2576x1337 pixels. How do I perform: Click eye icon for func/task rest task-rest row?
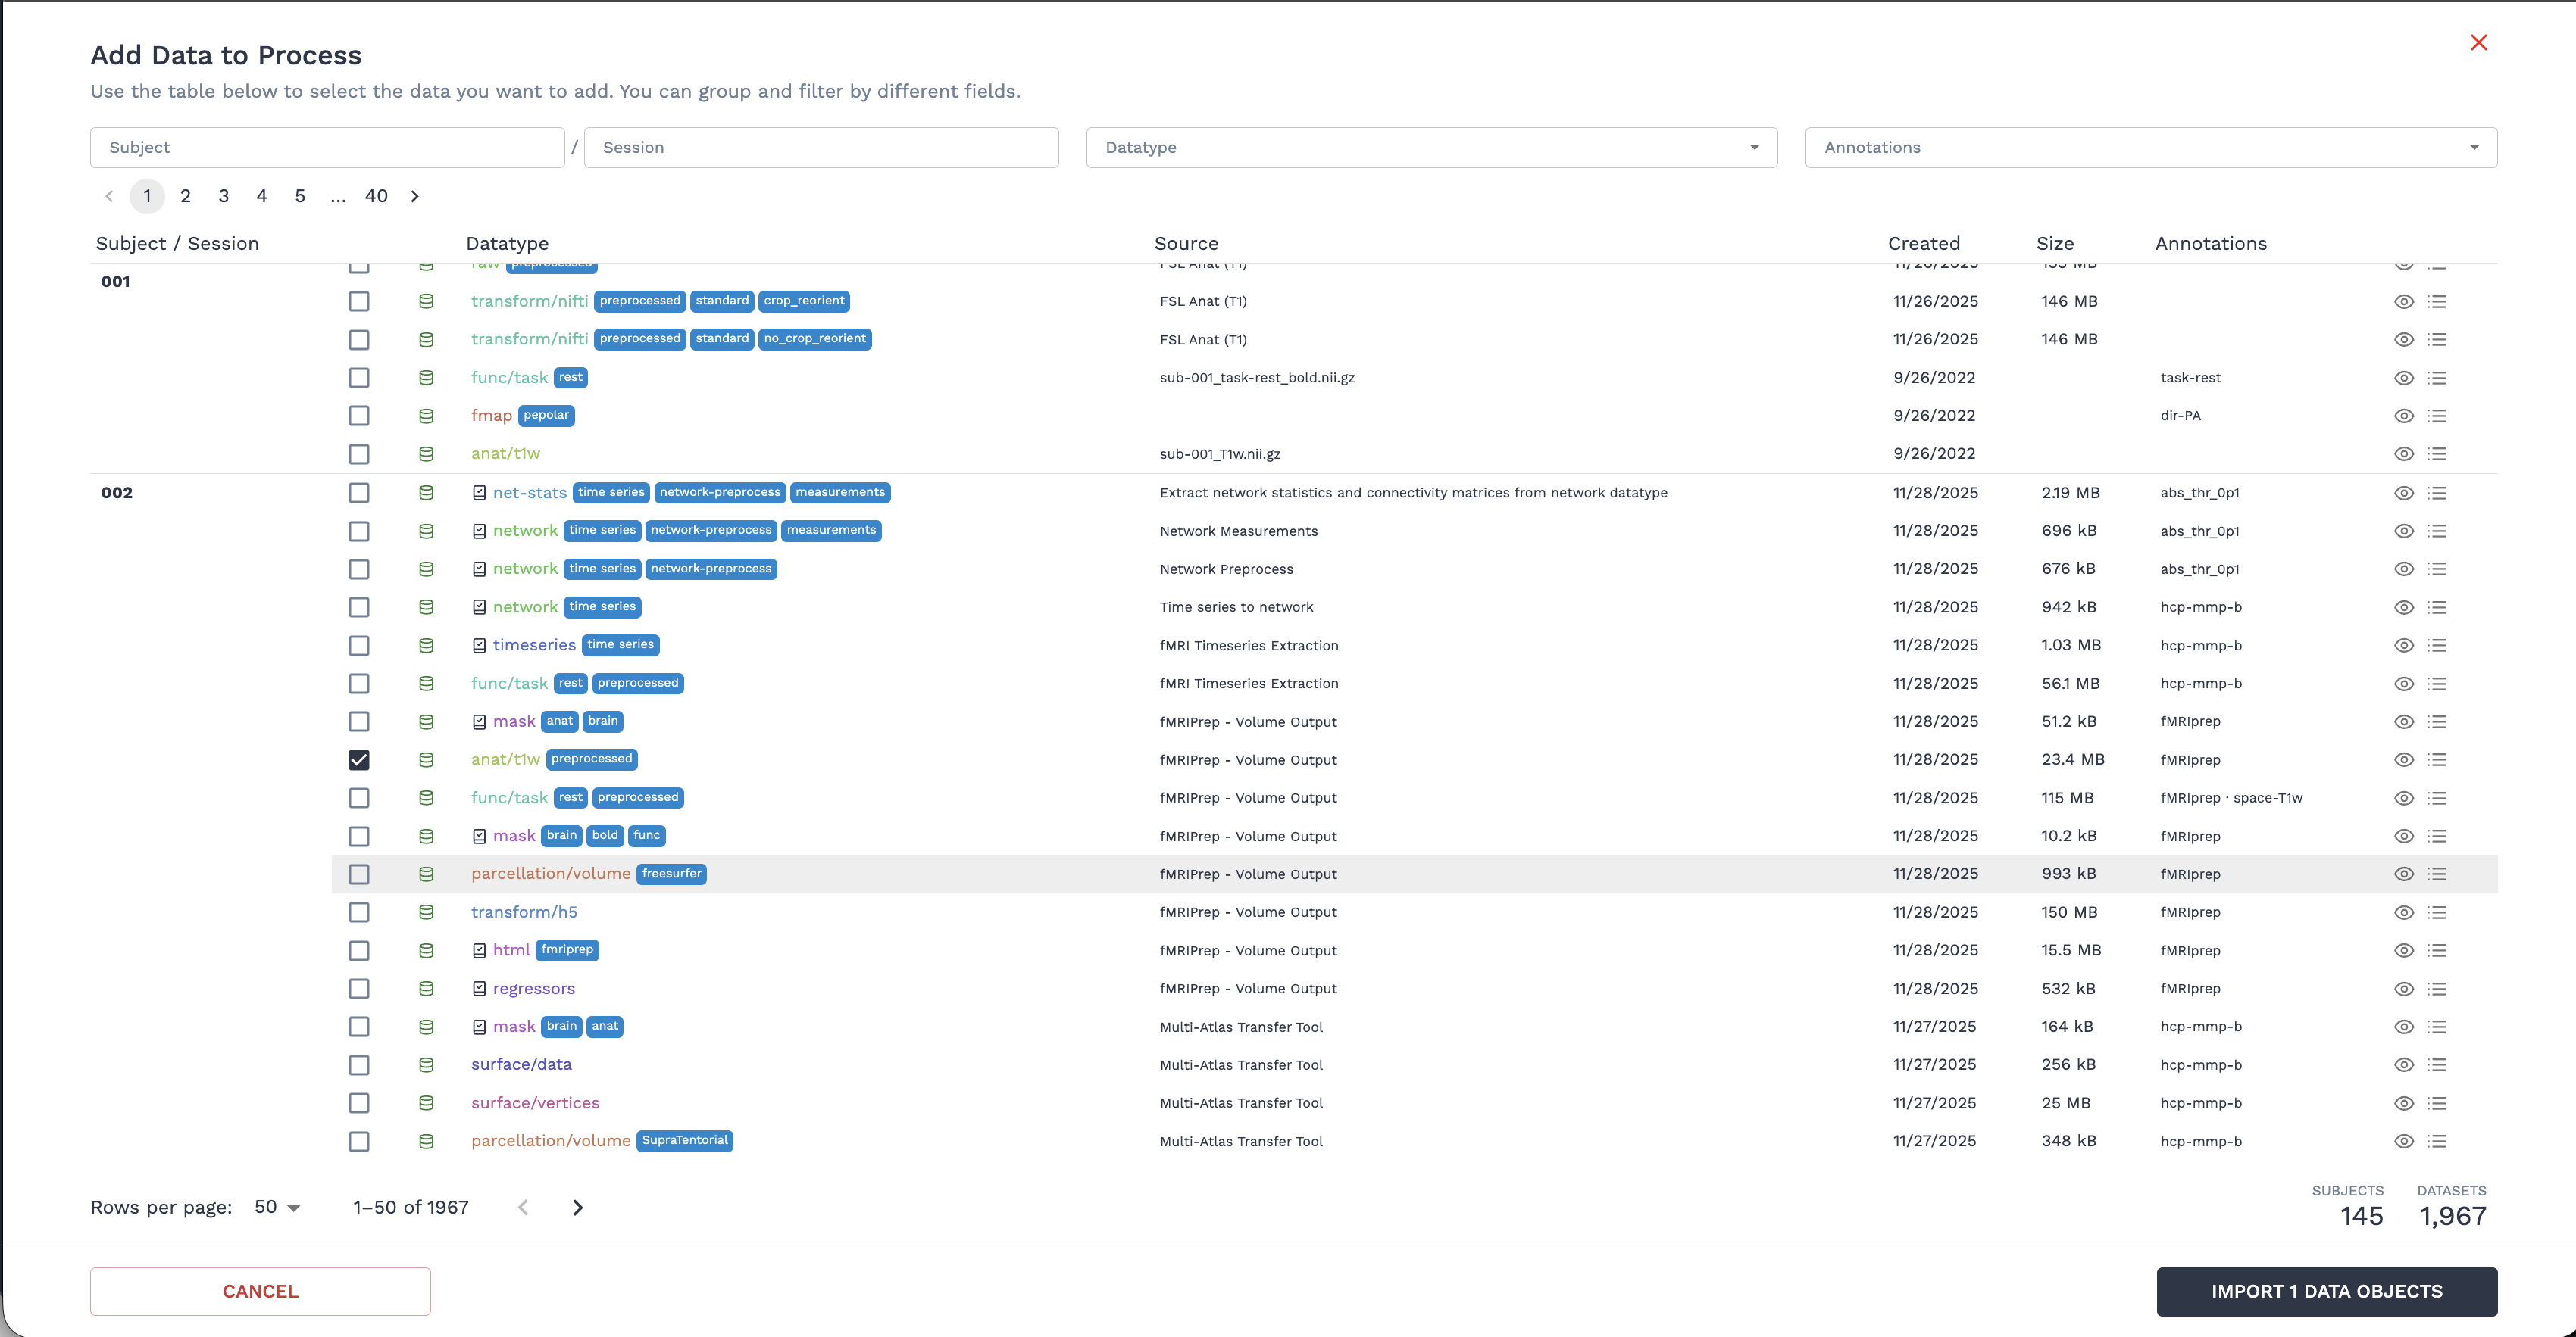pos(2404,378)
